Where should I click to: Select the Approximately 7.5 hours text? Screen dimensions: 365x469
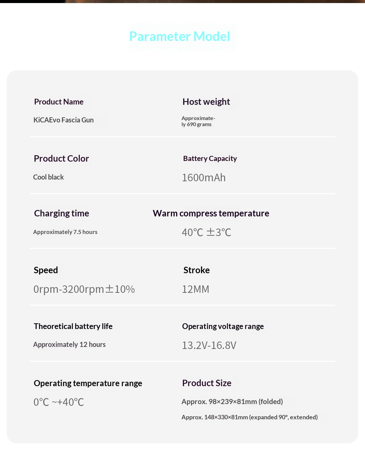click(65, 232)
